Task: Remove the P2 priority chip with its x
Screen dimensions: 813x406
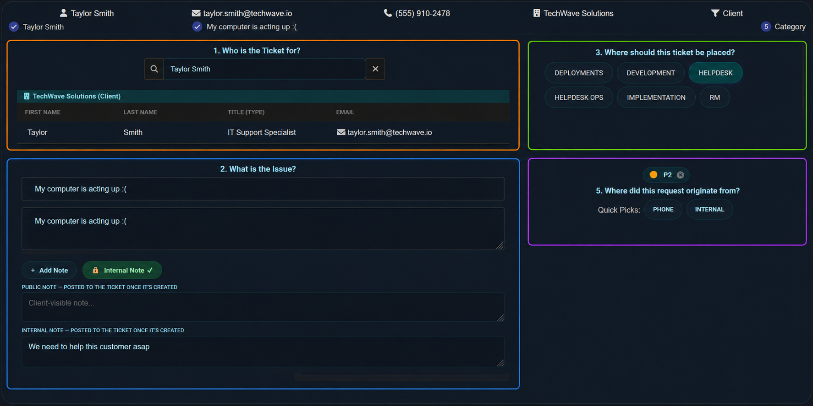Action: tap(681, 175)
